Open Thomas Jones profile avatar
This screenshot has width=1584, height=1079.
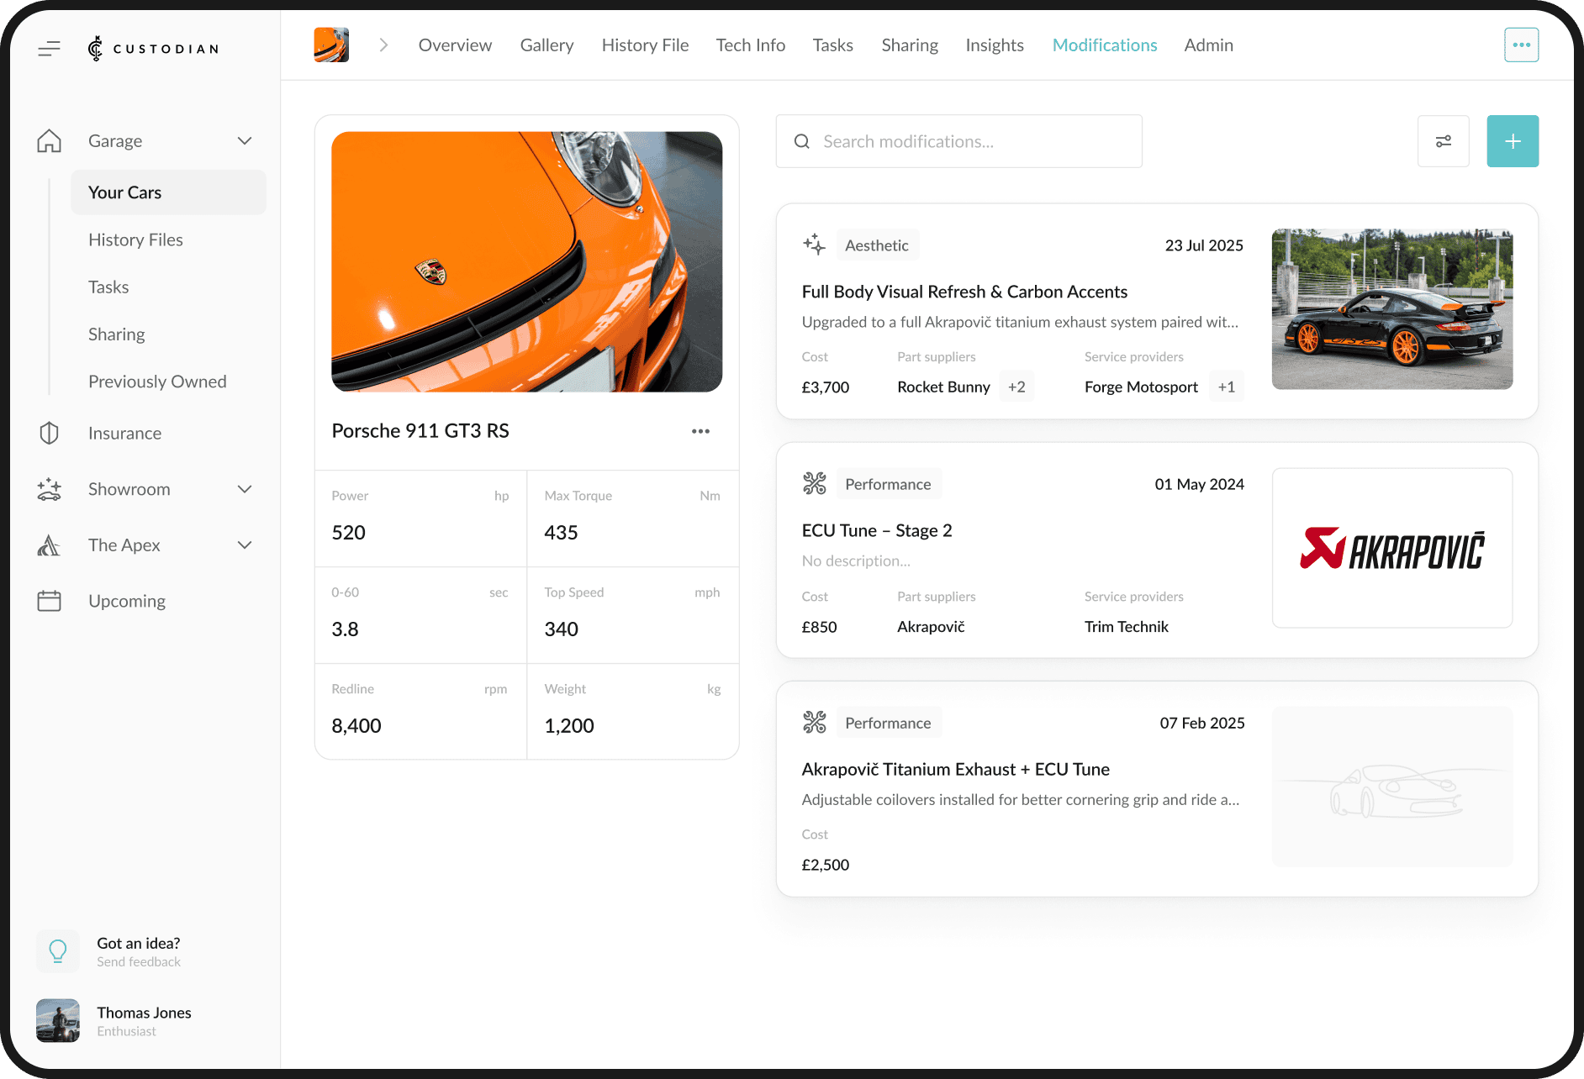coord(58,1020)
